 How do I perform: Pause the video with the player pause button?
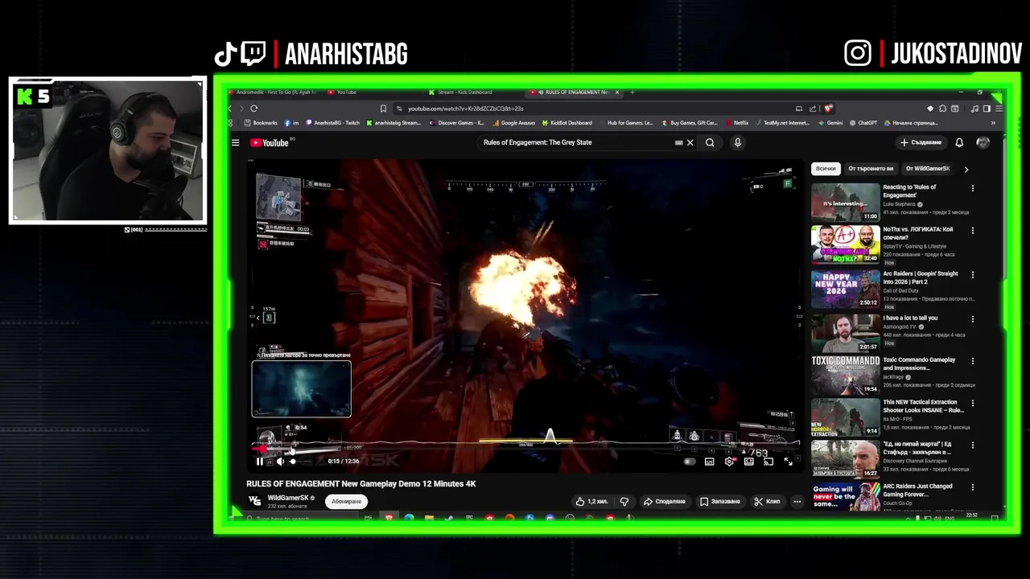coord(259,461)
